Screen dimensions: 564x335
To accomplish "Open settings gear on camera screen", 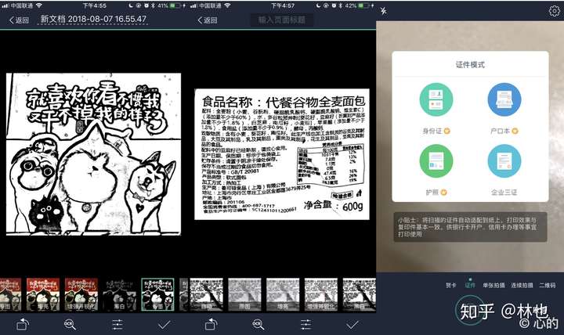I will [555, 11].
